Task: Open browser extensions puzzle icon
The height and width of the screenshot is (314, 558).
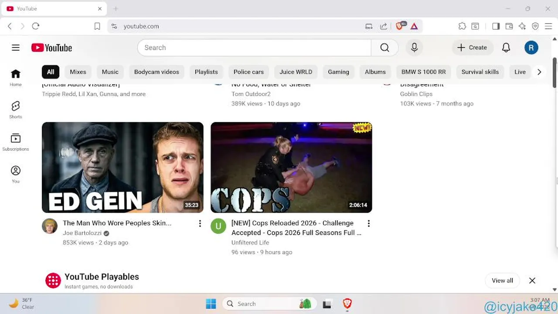Action: click(x=462, y=26)
